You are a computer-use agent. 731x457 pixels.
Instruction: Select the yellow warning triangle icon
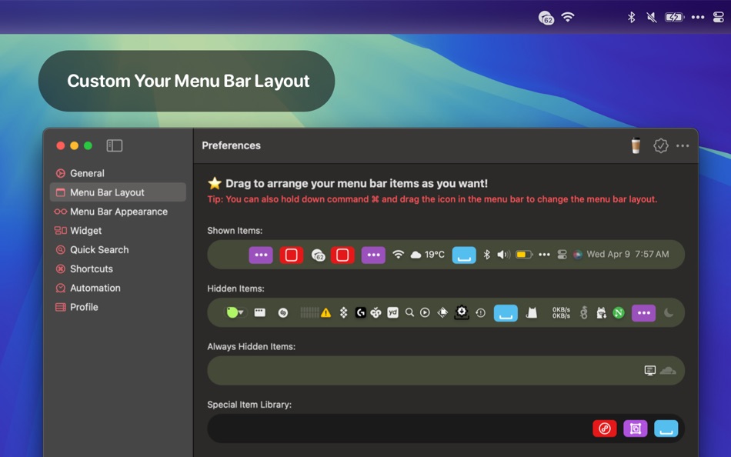coord(326,312)
